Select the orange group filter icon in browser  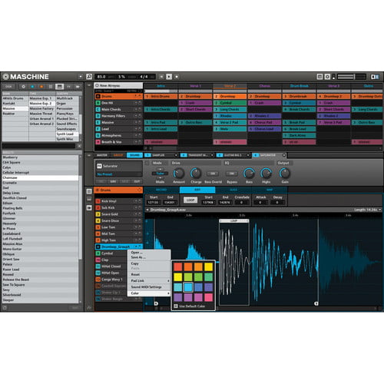(41, 87)
